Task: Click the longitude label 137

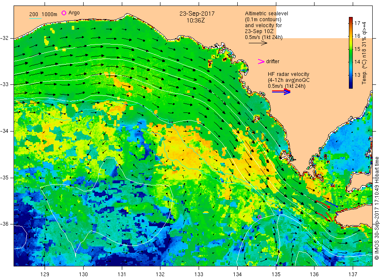Action: point(353,274)
